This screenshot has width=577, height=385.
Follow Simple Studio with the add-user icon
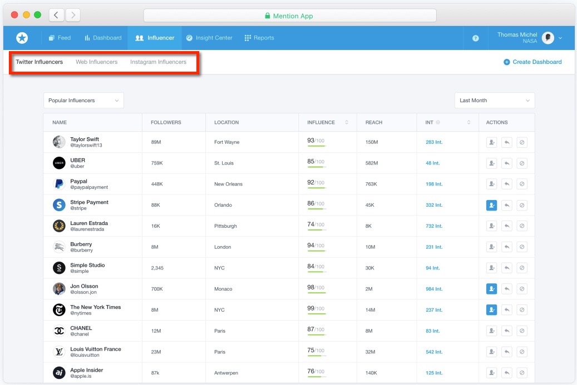pyautogui.click(x=492, y=268)
